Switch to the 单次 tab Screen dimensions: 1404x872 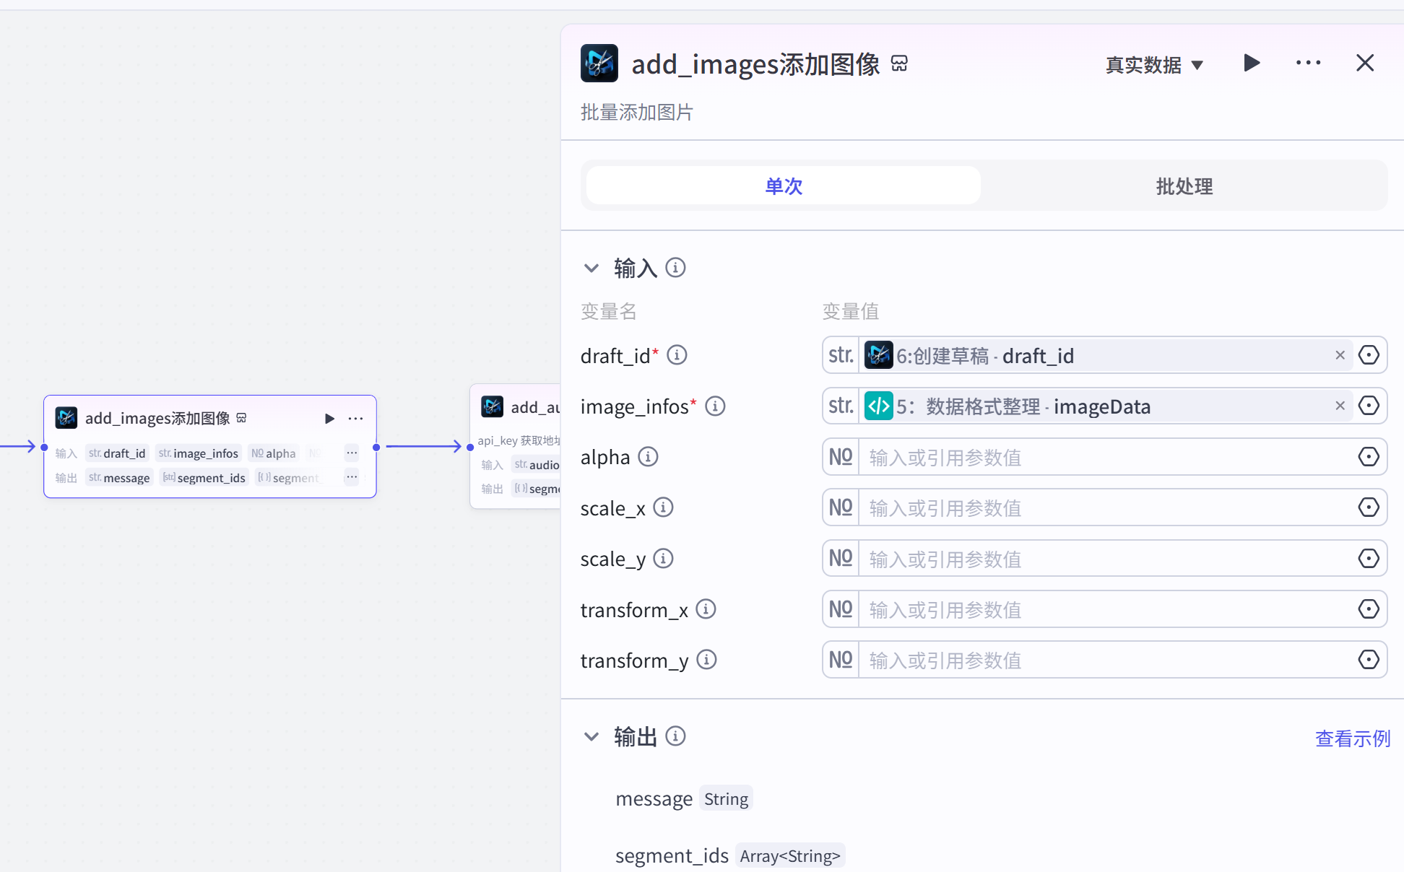784,186
